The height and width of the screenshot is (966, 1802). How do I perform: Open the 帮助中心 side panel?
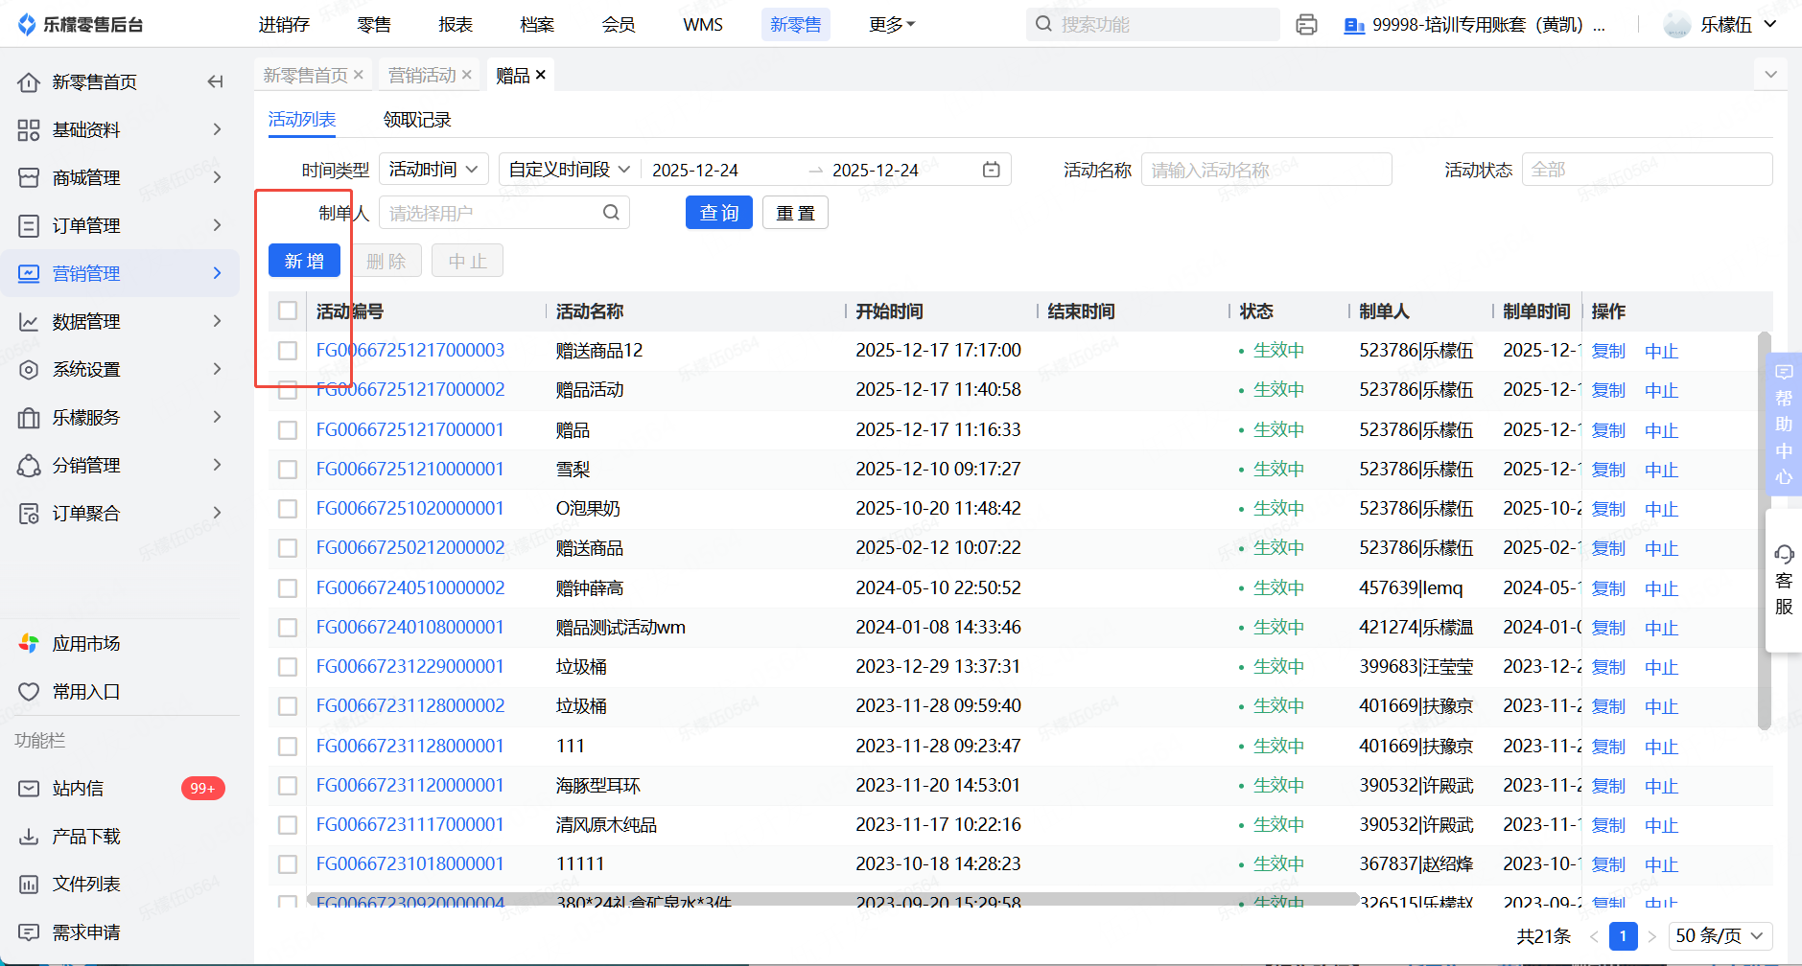click(1783, 424)
